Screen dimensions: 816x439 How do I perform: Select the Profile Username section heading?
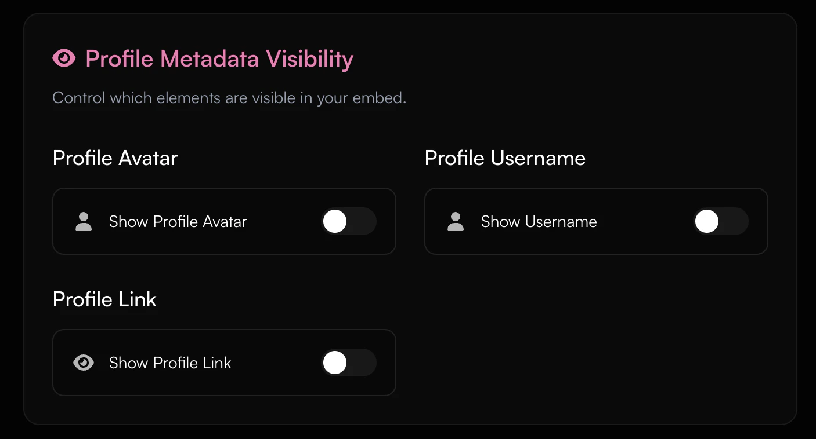coord(505,158)
